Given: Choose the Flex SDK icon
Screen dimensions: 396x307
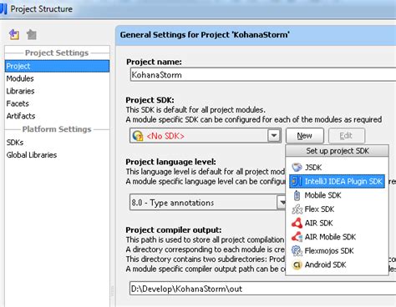Looking at the screenshot, I should 297,209.
